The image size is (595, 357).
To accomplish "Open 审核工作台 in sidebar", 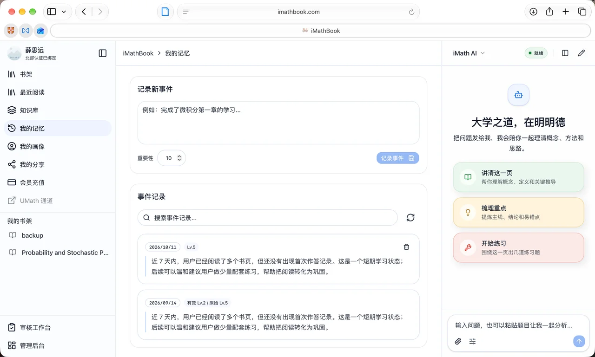I will (58, 328).
